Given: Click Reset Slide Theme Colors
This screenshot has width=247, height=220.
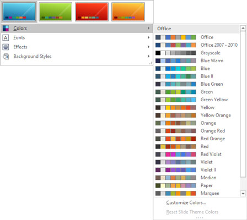Looking at the screenshot, I should coord(192,212).
